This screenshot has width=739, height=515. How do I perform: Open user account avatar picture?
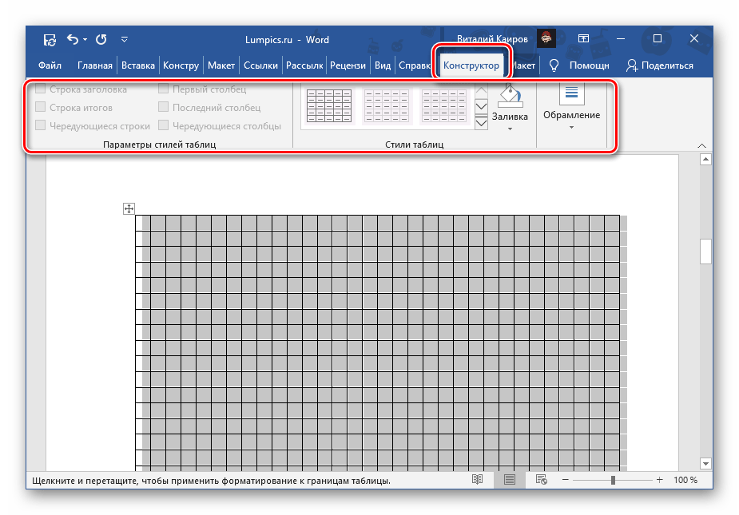pyautogui.click(x=546, y=38)
